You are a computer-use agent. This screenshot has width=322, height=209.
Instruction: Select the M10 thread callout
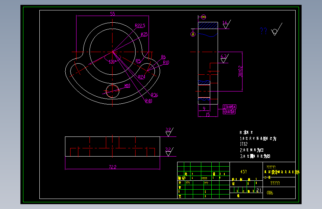coord(127,86)
